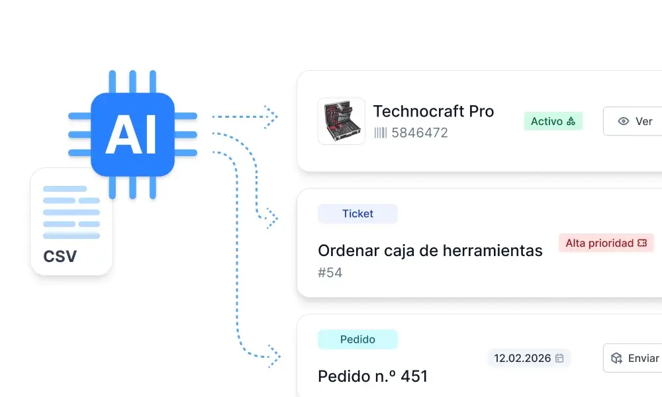Click the eye icon in Ver button
This screenshot has width=662, height=397.
(x=623, y=121)
